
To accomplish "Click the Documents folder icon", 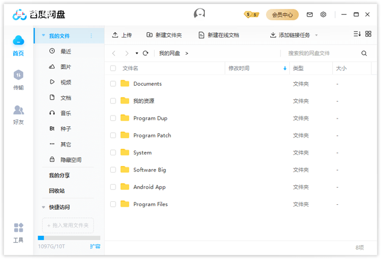I will point(125,83).
